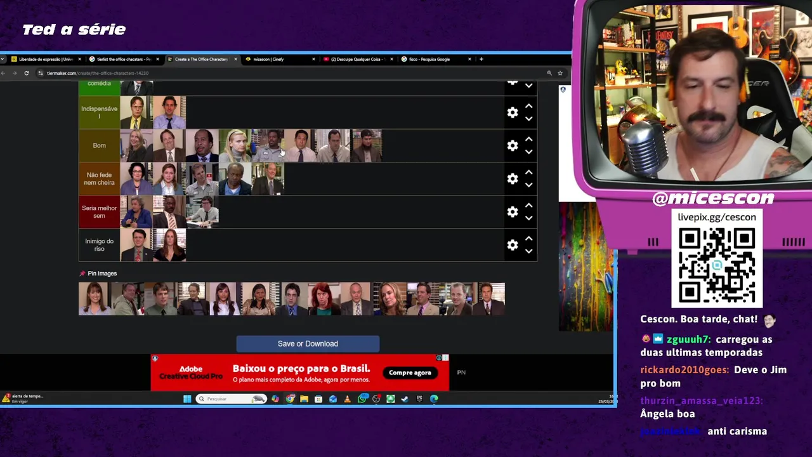812x457 pixels.
Task: Open settings gear for Bom tier
Action: pyautogui.click(x=513, y=145)
